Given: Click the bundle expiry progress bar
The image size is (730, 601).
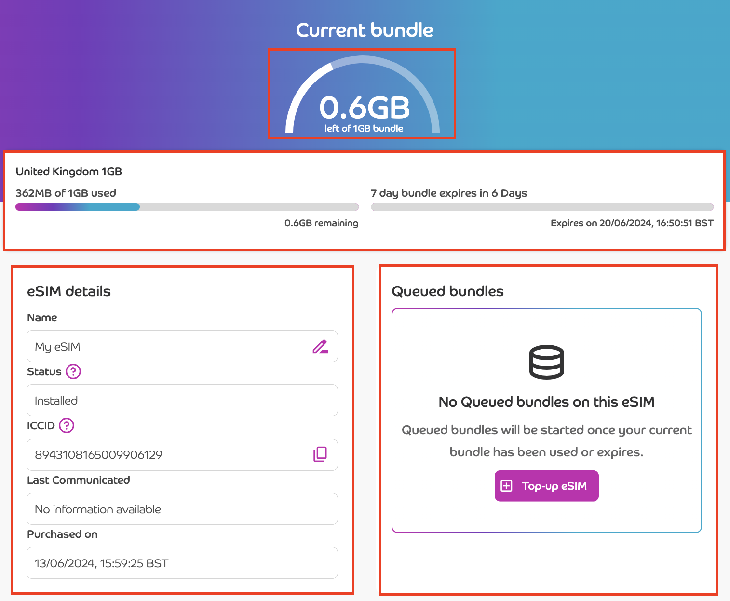Looking at the screenshot, I should click(x=541, y=207).
